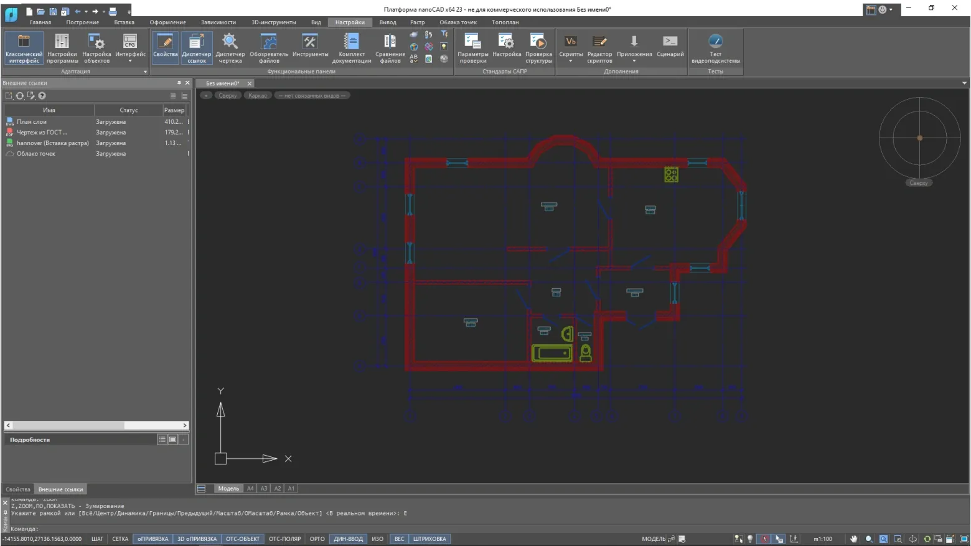
Task: Select the План слои reference entry
Action: (x=32, y=122)
